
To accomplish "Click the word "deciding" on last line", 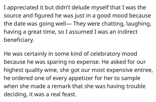I will click(16, 94).
